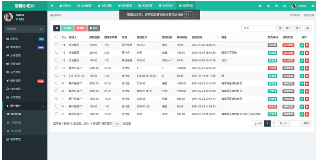Click the 更多 button in the toolbar
This screenshot has height=160, width=316.
point(94,28)
